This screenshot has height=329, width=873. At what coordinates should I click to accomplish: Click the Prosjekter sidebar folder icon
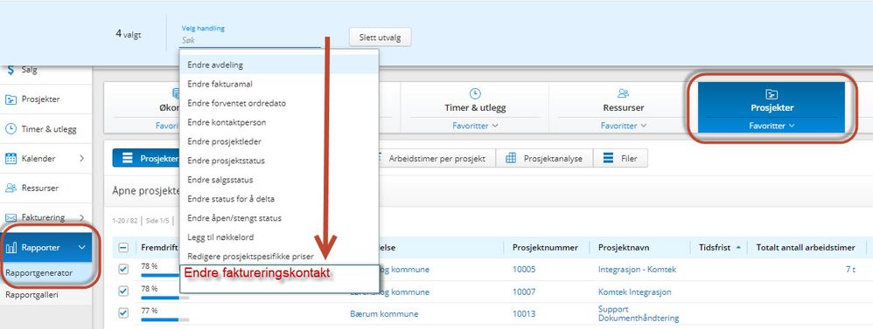pos(10,99)
